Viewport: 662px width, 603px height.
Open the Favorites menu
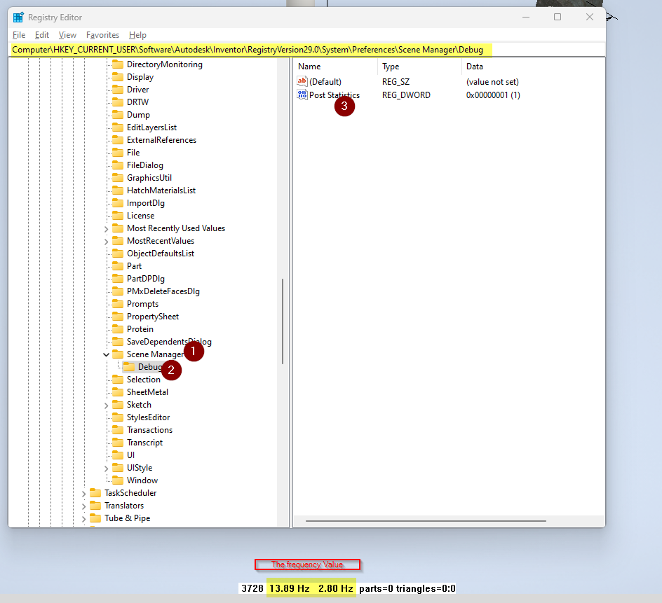click(102, 35)
